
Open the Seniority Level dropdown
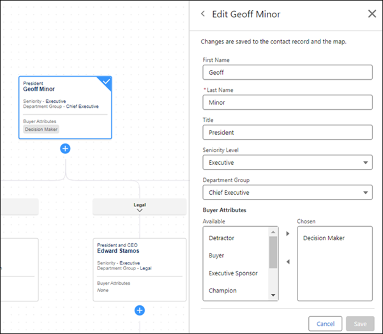287,163
